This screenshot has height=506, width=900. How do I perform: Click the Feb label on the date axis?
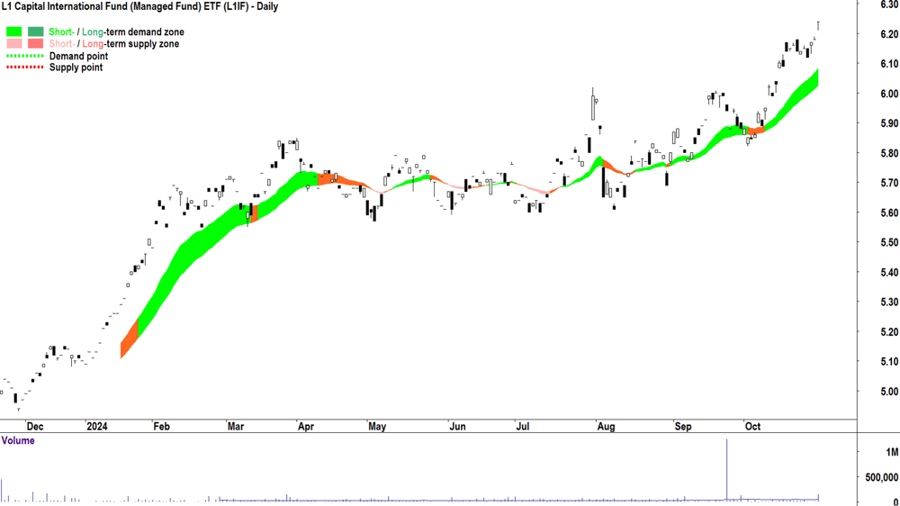click(161, 427)
